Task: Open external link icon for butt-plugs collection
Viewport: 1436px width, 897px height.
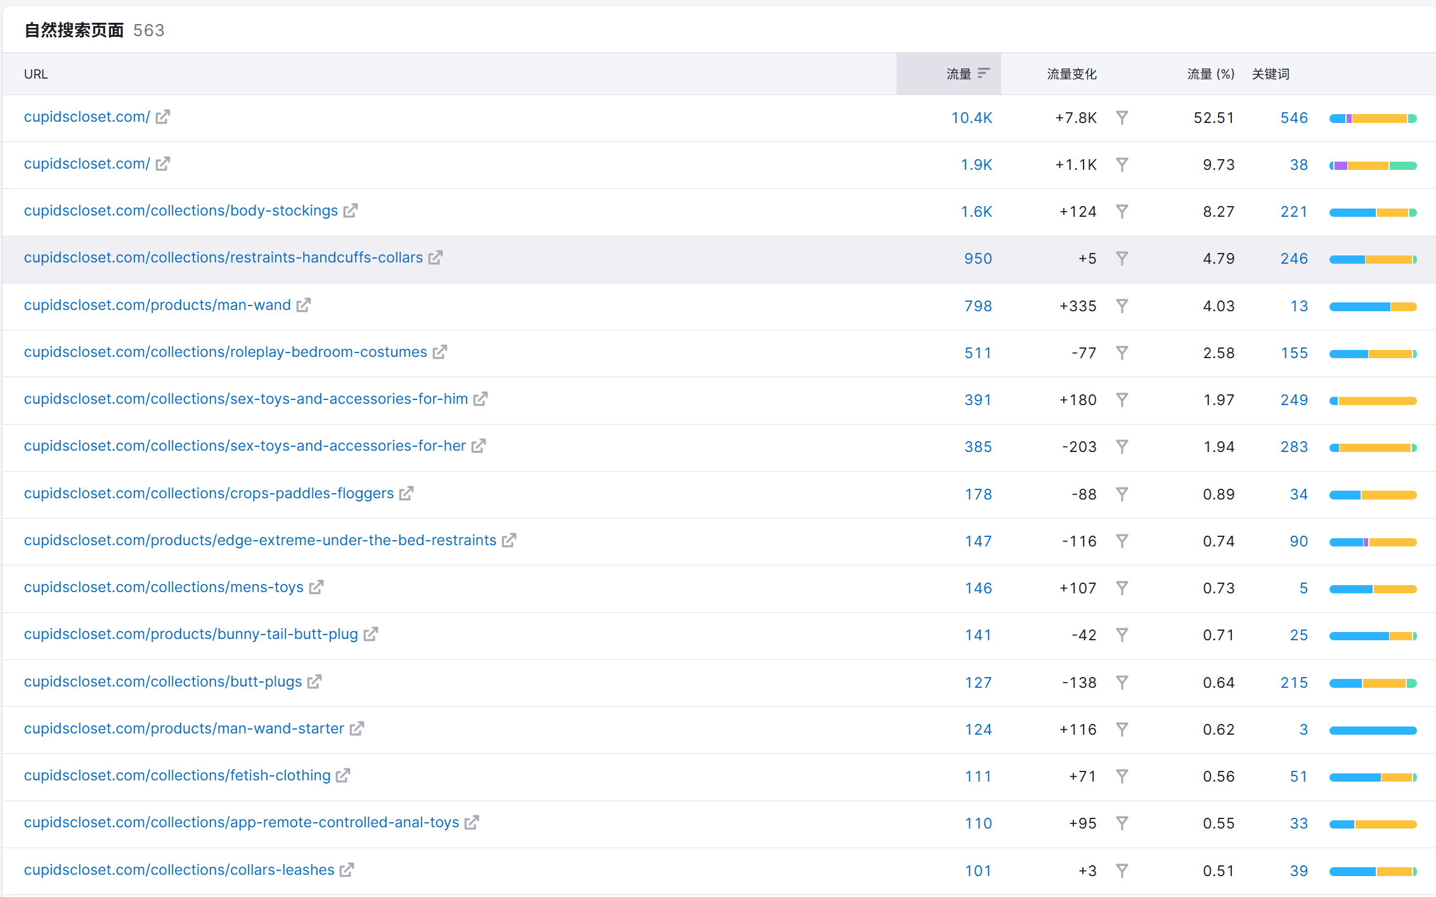Action: tap(314, 681)
